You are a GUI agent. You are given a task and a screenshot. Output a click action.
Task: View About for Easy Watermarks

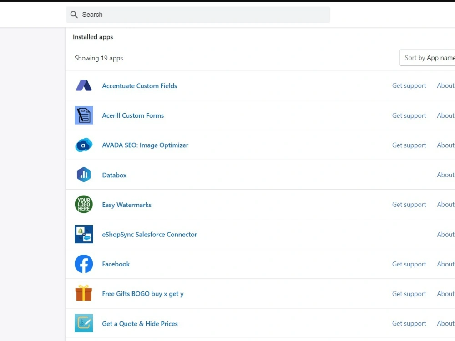click(x=445, y=205)
